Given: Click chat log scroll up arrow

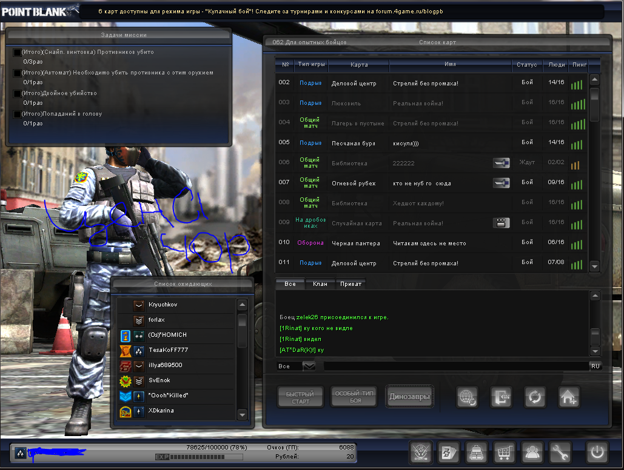Looking at the screenshot, I should click(x=595, y=296).
